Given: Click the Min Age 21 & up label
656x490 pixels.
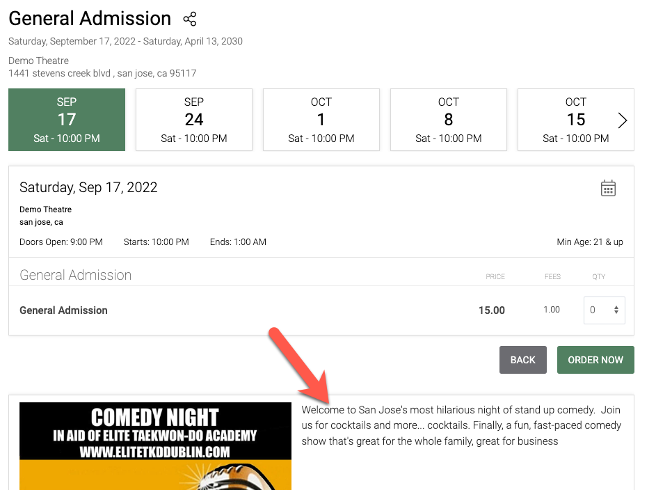Looking at the screenshot, I should tap(589, 242).
